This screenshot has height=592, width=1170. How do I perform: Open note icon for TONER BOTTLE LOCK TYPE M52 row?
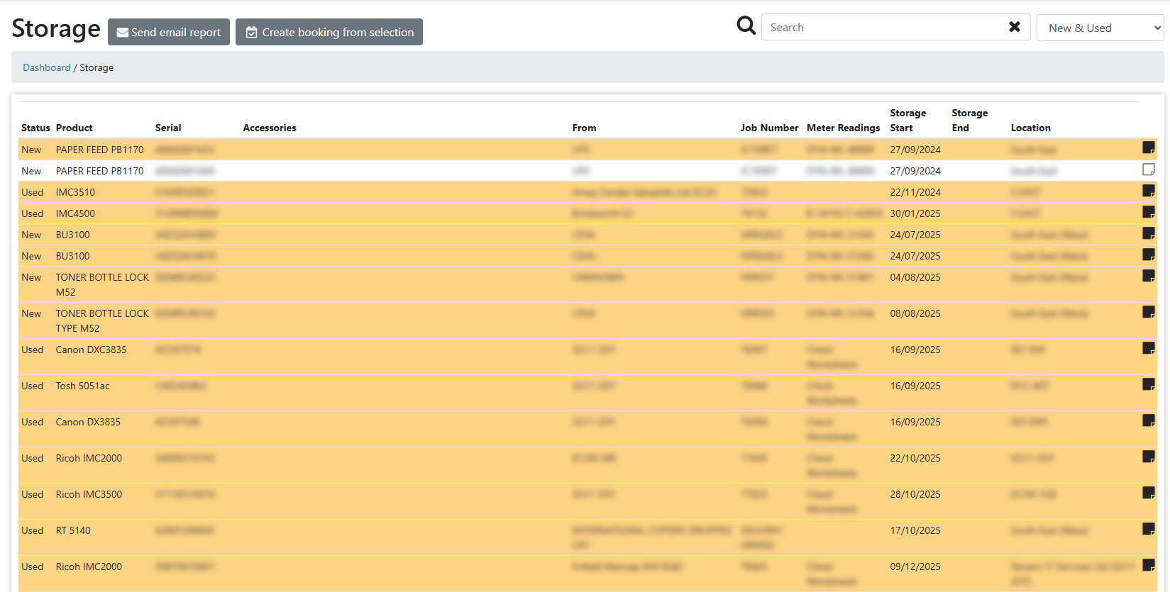(x=1149, y=312)
